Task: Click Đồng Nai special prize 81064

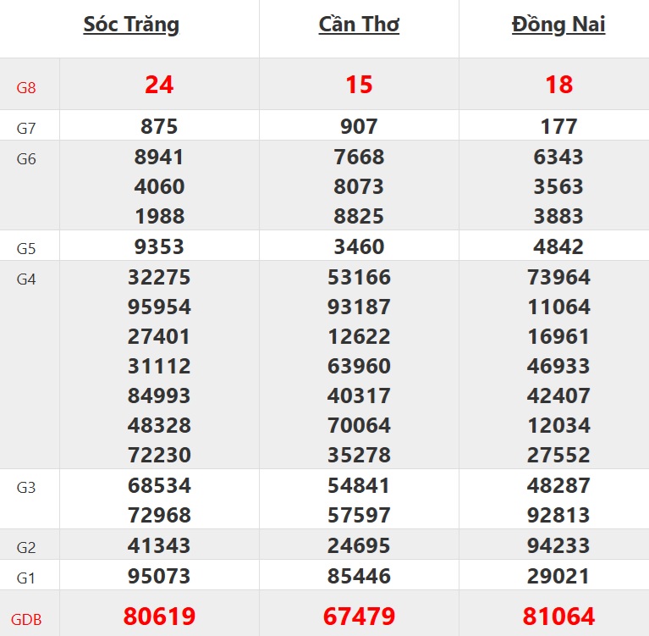Action: pos(558,617)
